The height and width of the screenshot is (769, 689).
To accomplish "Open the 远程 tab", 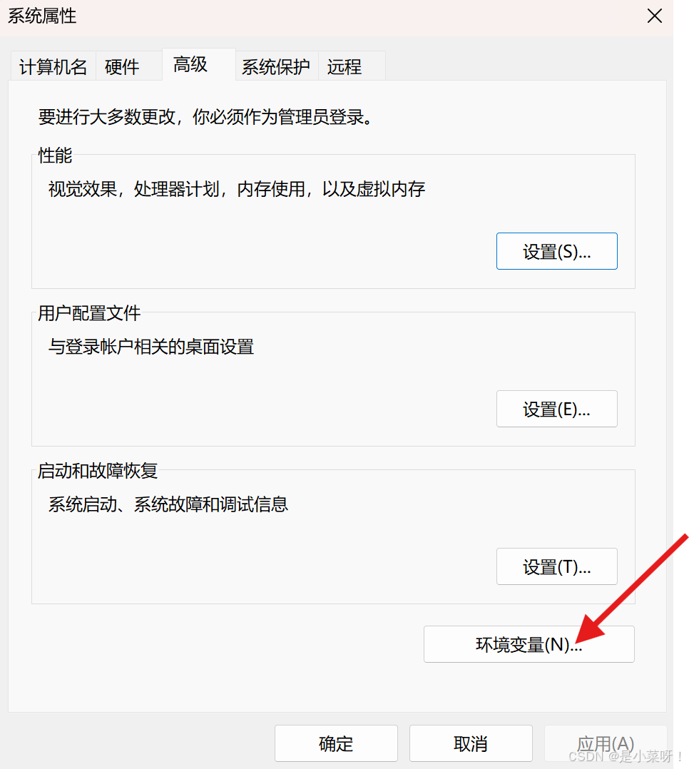I will [x=352, y=66].
